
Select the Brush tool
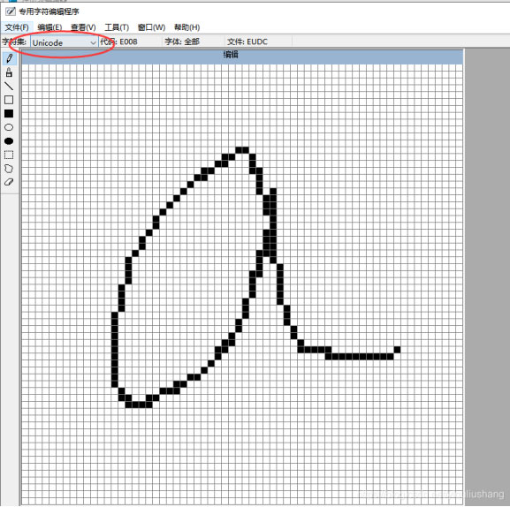coord(9,72)
